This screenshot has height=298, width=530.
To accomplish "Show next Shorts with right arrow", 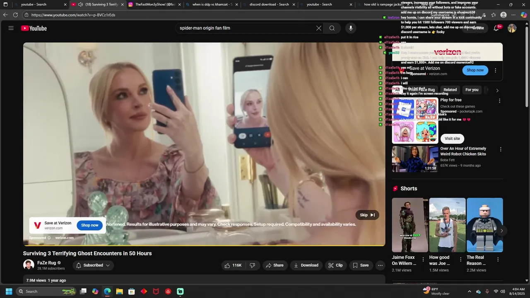I will tap(501, 231).
